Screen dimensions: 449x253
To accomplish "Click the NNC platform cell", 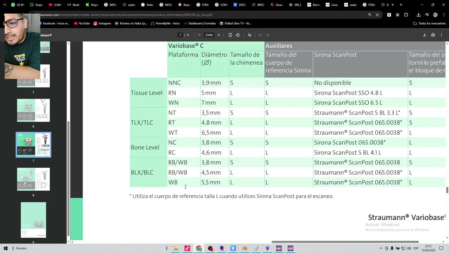I will click(x=175, y=83).
